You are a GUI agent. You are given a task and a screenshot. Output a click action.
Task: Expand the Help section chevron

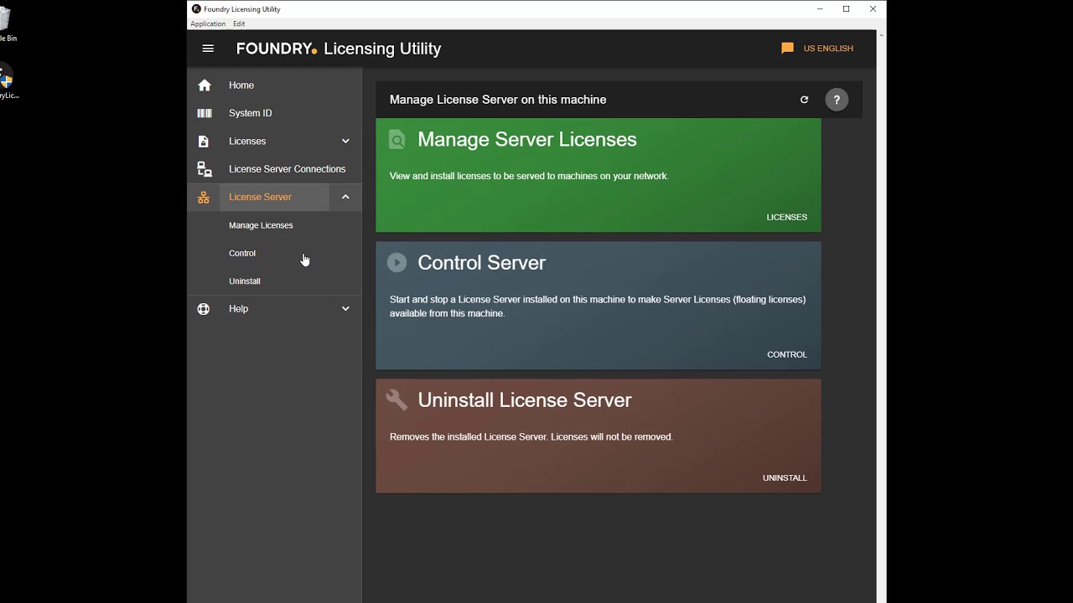345,309
